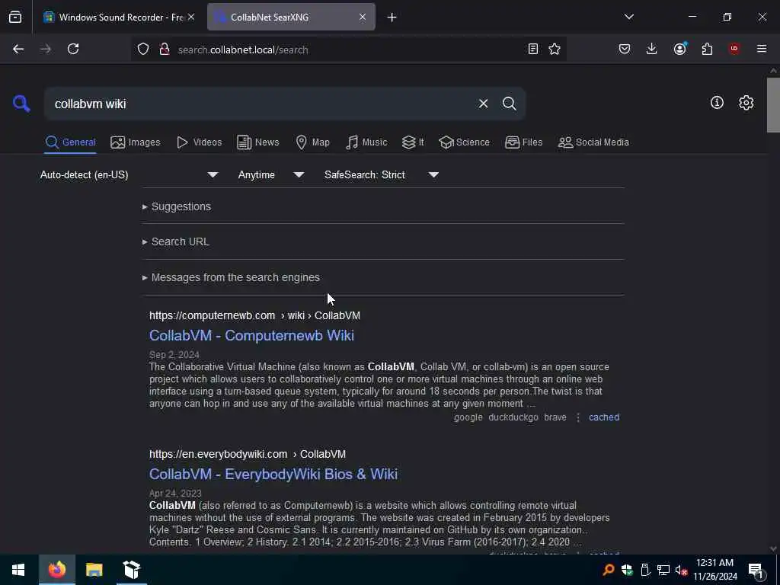This screenshot has height=585, width=780.
Task: Submit search with magnifier button
Action: pyautogui.click(x=509, y=104)
